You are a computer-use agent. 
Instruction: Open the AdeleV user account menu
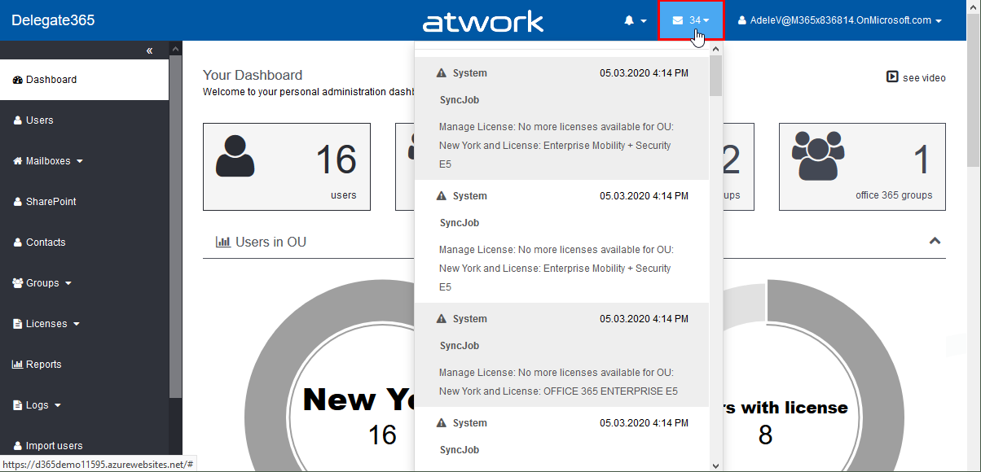(x=840, y=20)
